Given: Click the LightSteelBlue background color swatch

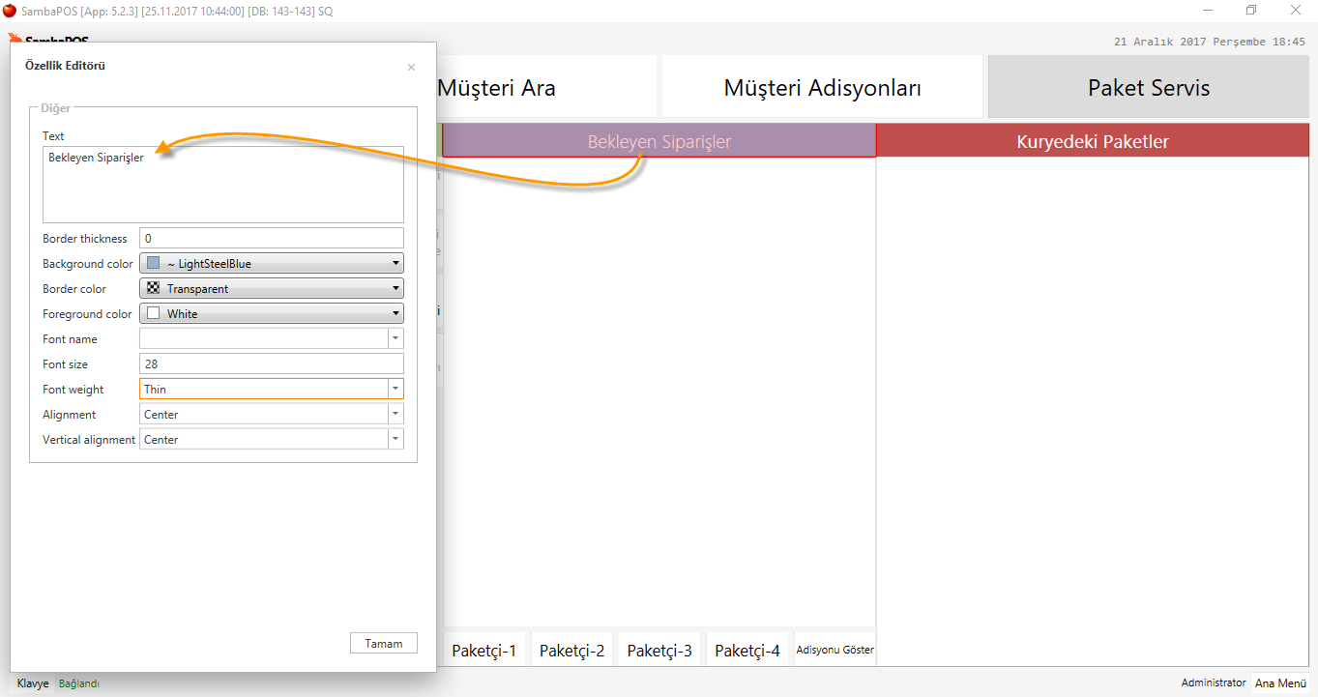Looking at the screenshot, I should click(x=153, y=263).
